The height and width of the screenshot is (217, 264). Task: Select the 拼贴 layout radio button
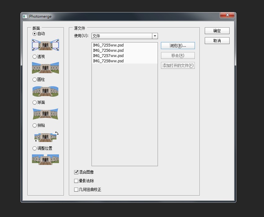coord(34,125)
